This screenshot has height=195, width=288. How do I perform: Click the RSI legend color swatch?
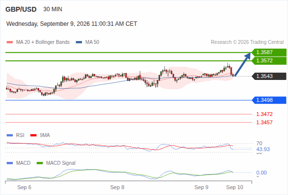point(10,136)
